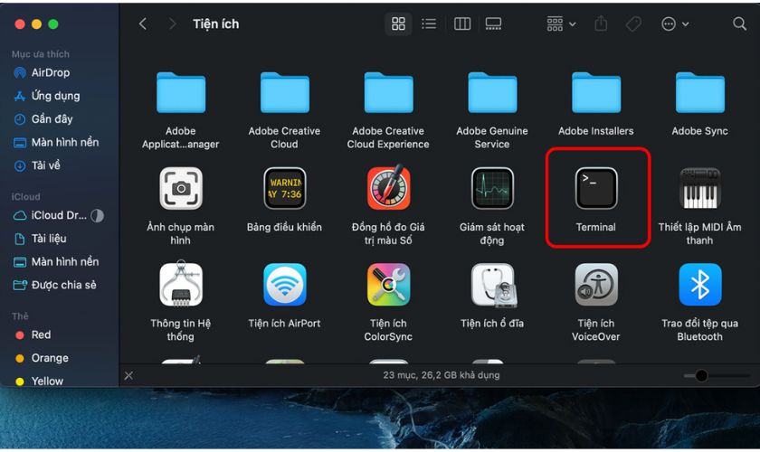Open the Terminal app
760x452 pixels.
(596, 189)
